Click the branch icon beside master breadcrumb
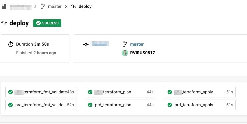This screenshot has height=124, width=247. click(x=43, y=6)
